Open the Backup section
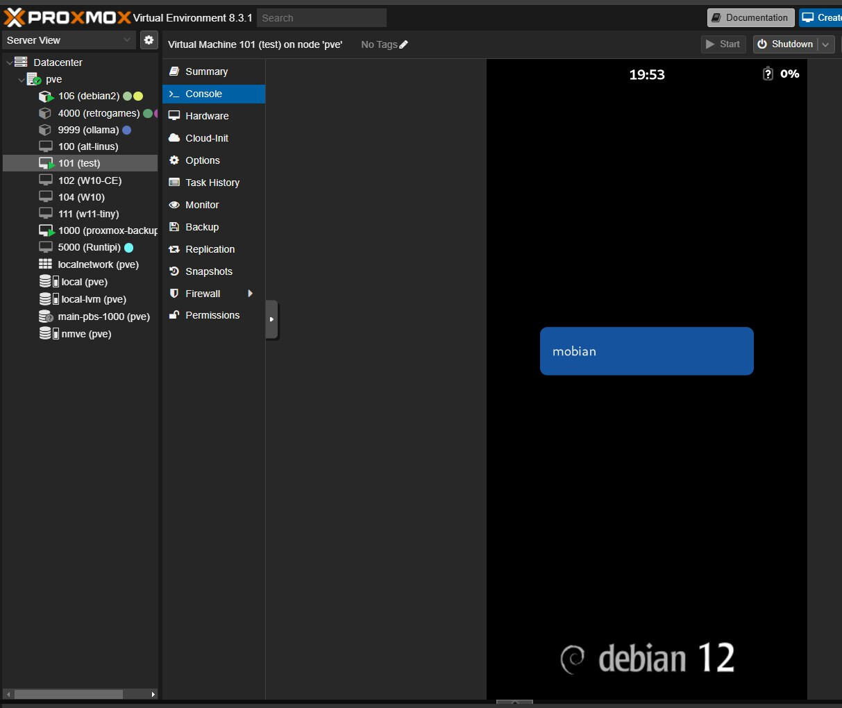 pos(214,227)
